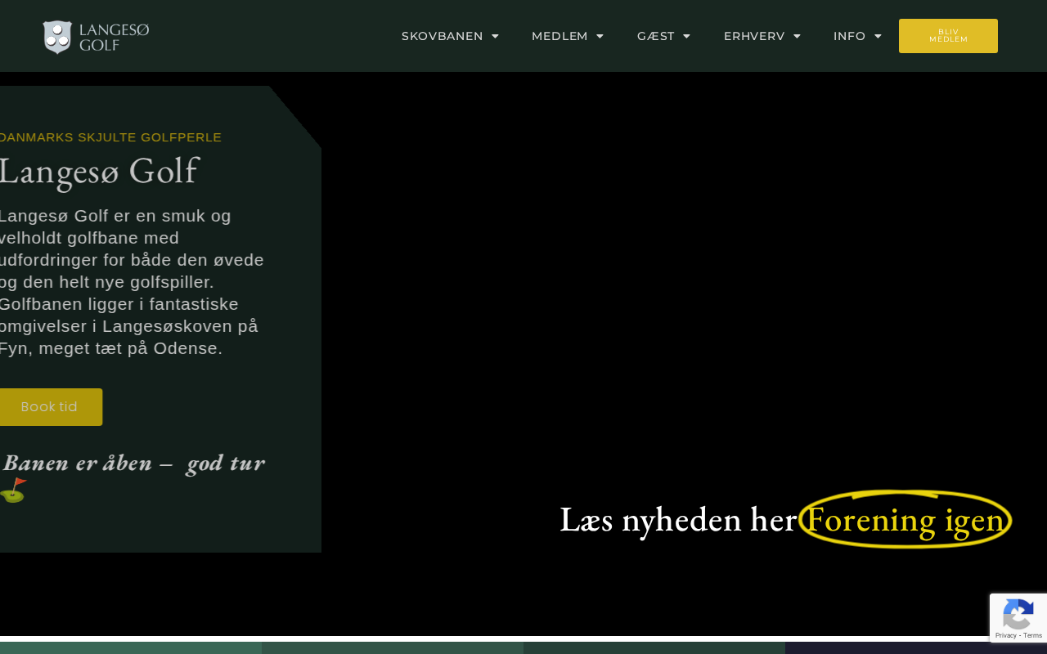Expand the SKOVBANEN dropdown arrow
Screen dimensions: 1047x654
495,36
